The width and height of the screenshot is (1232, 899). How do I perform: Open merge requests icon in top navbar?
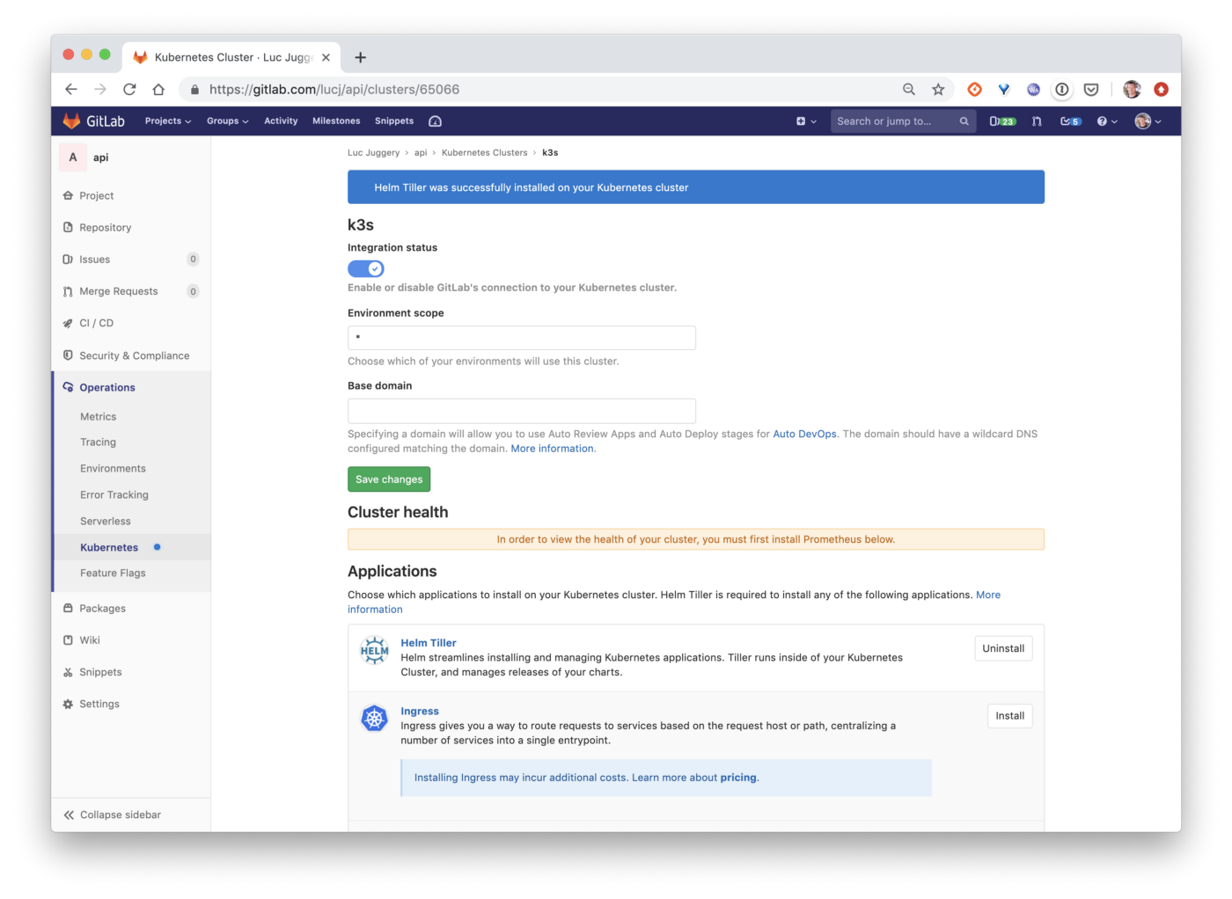tap(1037, 121)
